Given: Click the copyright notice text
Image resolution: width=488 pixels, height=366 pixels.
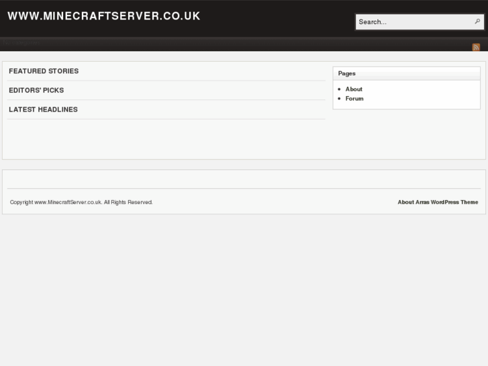Looking at the screenshot, I should [x=81, y=202].
